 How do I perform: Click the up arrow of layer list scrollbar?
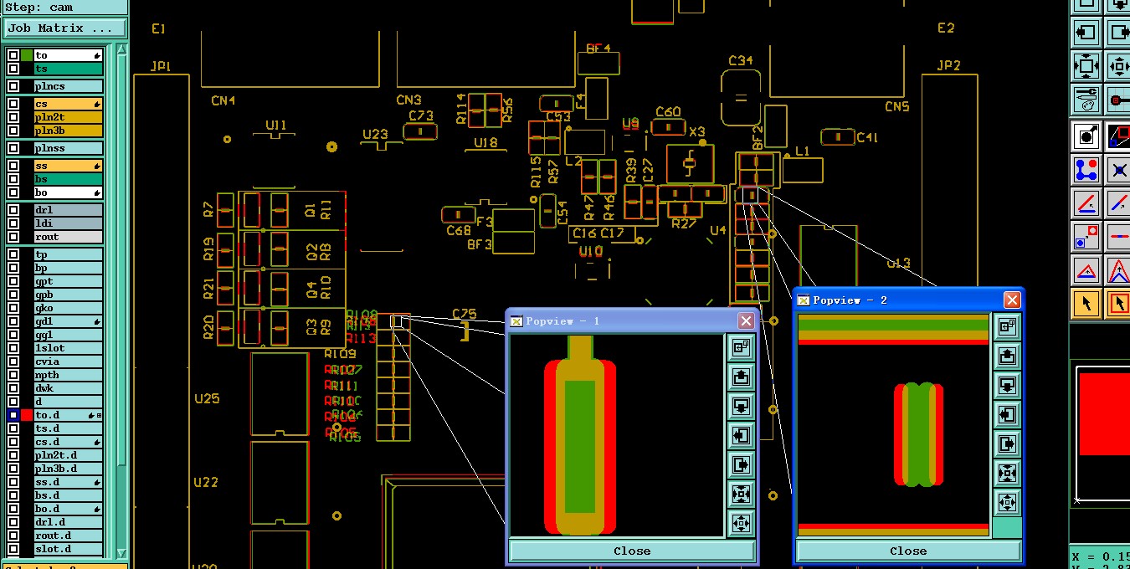(121, 49)
